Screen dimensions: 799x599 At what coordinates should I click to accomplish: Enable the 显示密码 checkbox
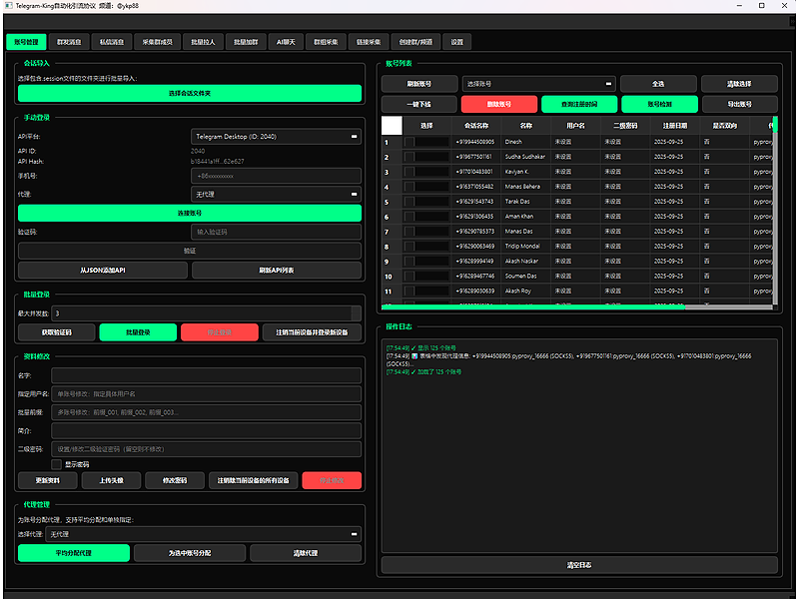[56, 464]
